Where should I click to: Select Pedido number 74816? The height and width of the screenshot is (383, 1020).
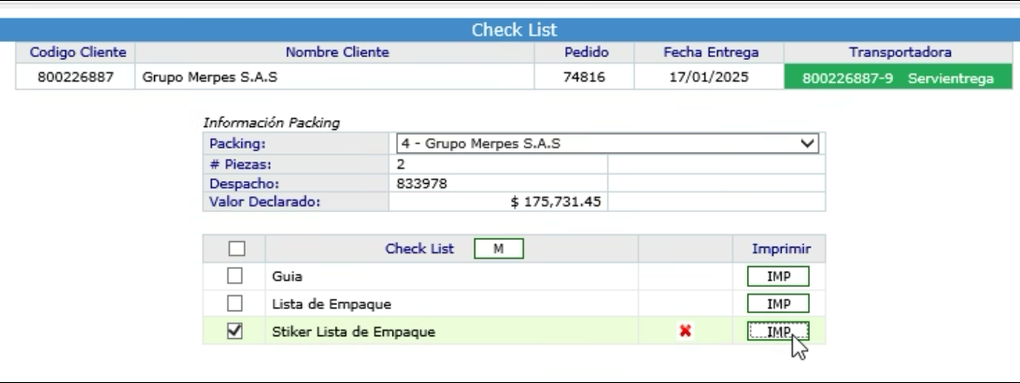click(584, 77)
